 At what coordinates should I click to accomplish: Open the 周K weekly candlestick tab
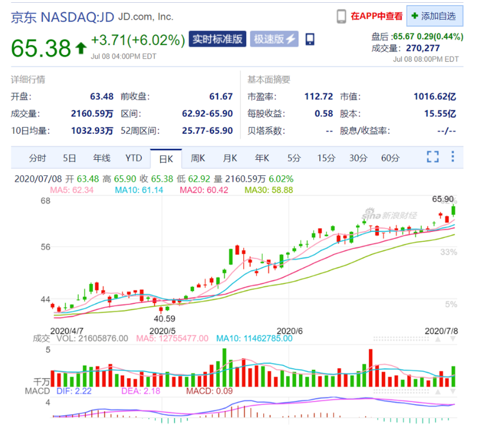198,158
